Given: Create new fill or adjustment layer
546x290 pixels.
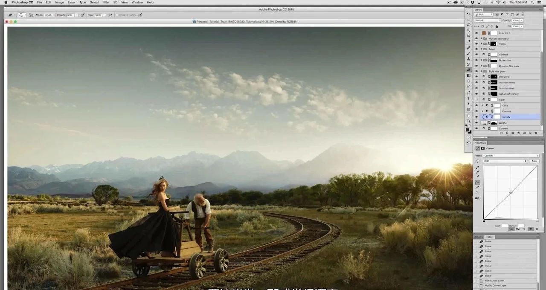Looking at the screenshot, I should 519,133.
